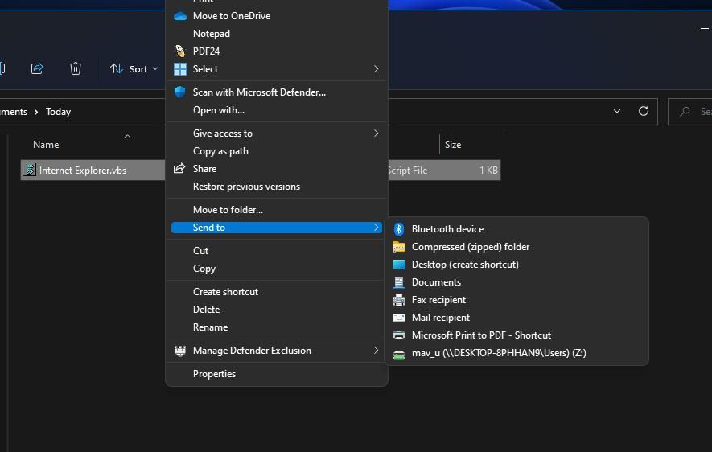
Task: Click the Today breadcrumb in the address bar
Action: pos(58,112)
